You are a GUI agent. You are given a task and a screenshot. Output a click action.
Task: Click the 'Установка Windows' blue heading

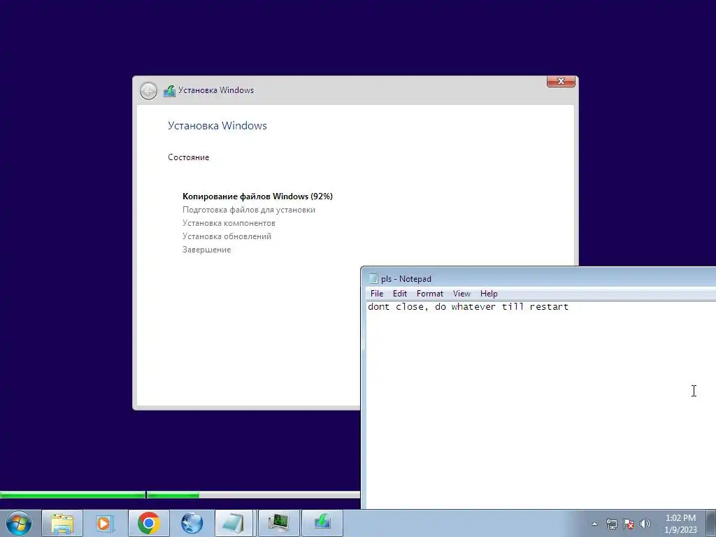(x=217, y=126)
